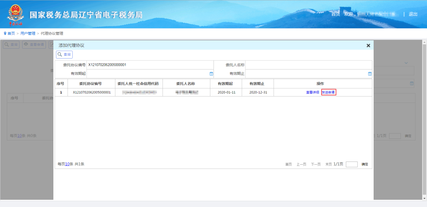Focus the 委托人名称 input field

click(x=309, y=65)
